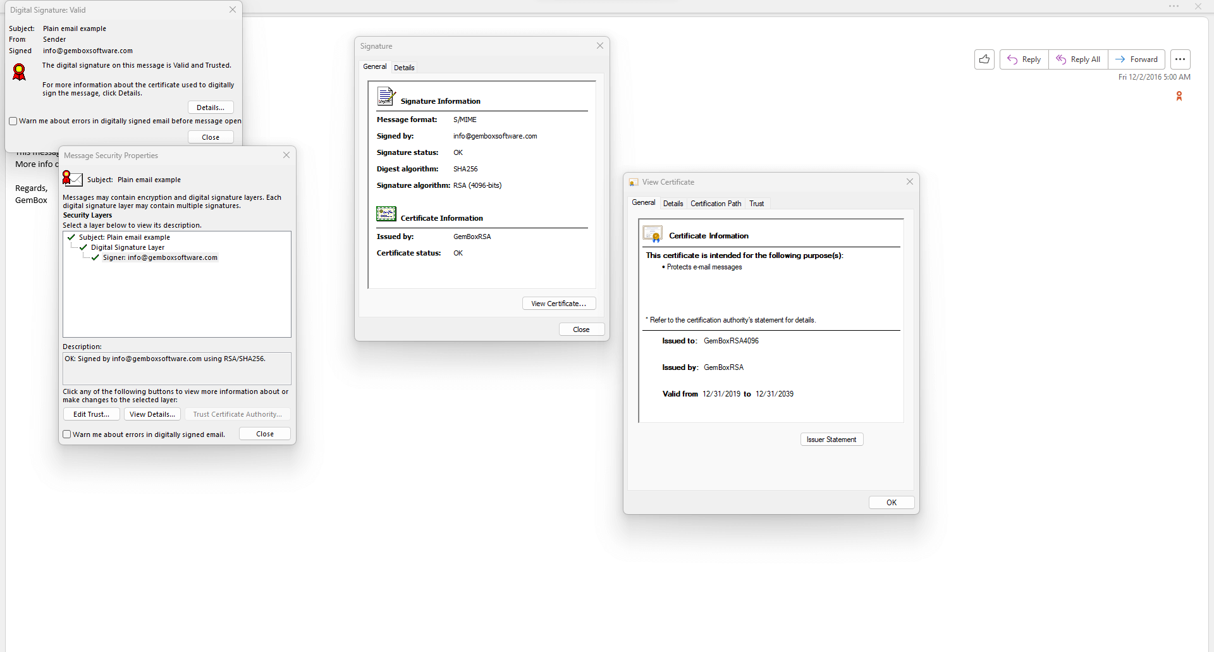
Task: Click the red ribbon seal in Digital Signature dialog
Action: pos(20,72)
